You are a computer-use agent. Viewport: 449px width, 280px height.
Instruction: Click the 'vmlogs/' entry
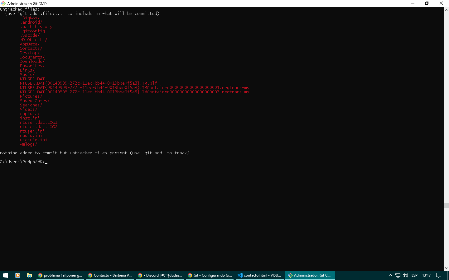coord(29,144)
